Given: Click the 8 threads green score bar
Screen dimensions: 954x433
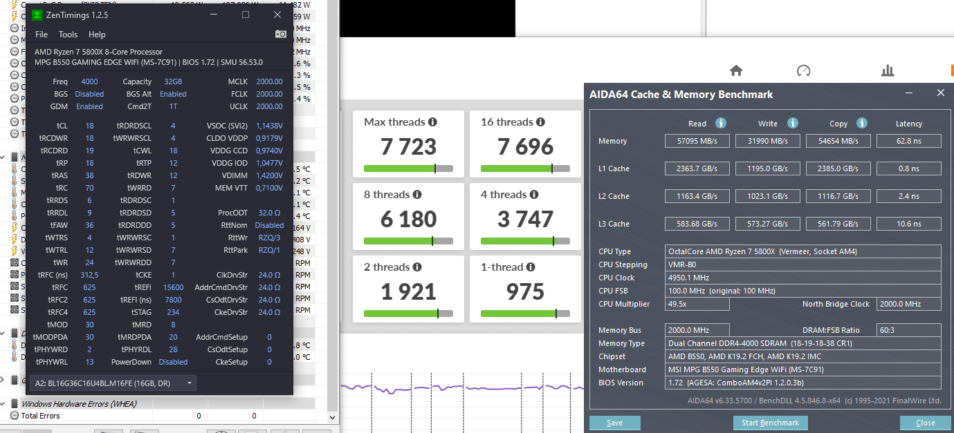Looking at the screenshot, I should click(408, 241).
